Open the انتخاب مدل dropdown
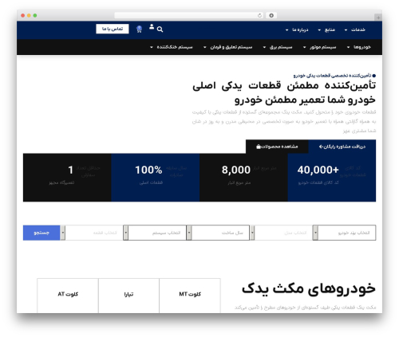Viewport: 399px width, 337px height. tap(281, 233)
